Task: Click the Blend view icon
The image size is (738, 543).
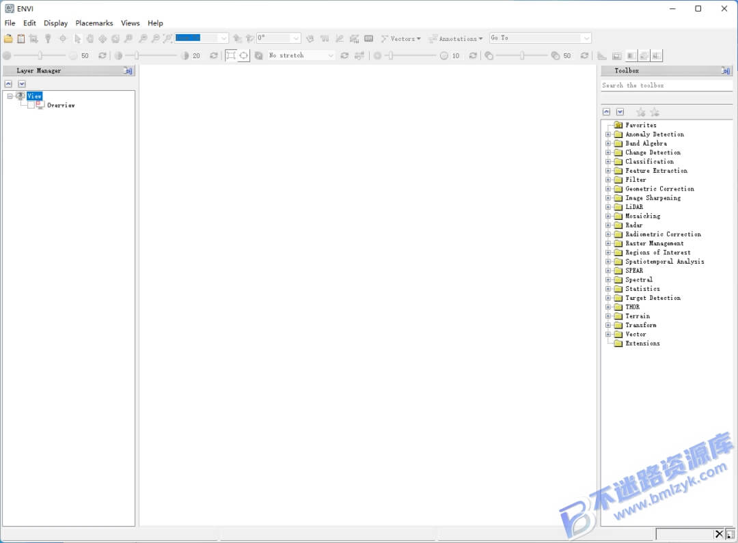Action: click(631, 56)
